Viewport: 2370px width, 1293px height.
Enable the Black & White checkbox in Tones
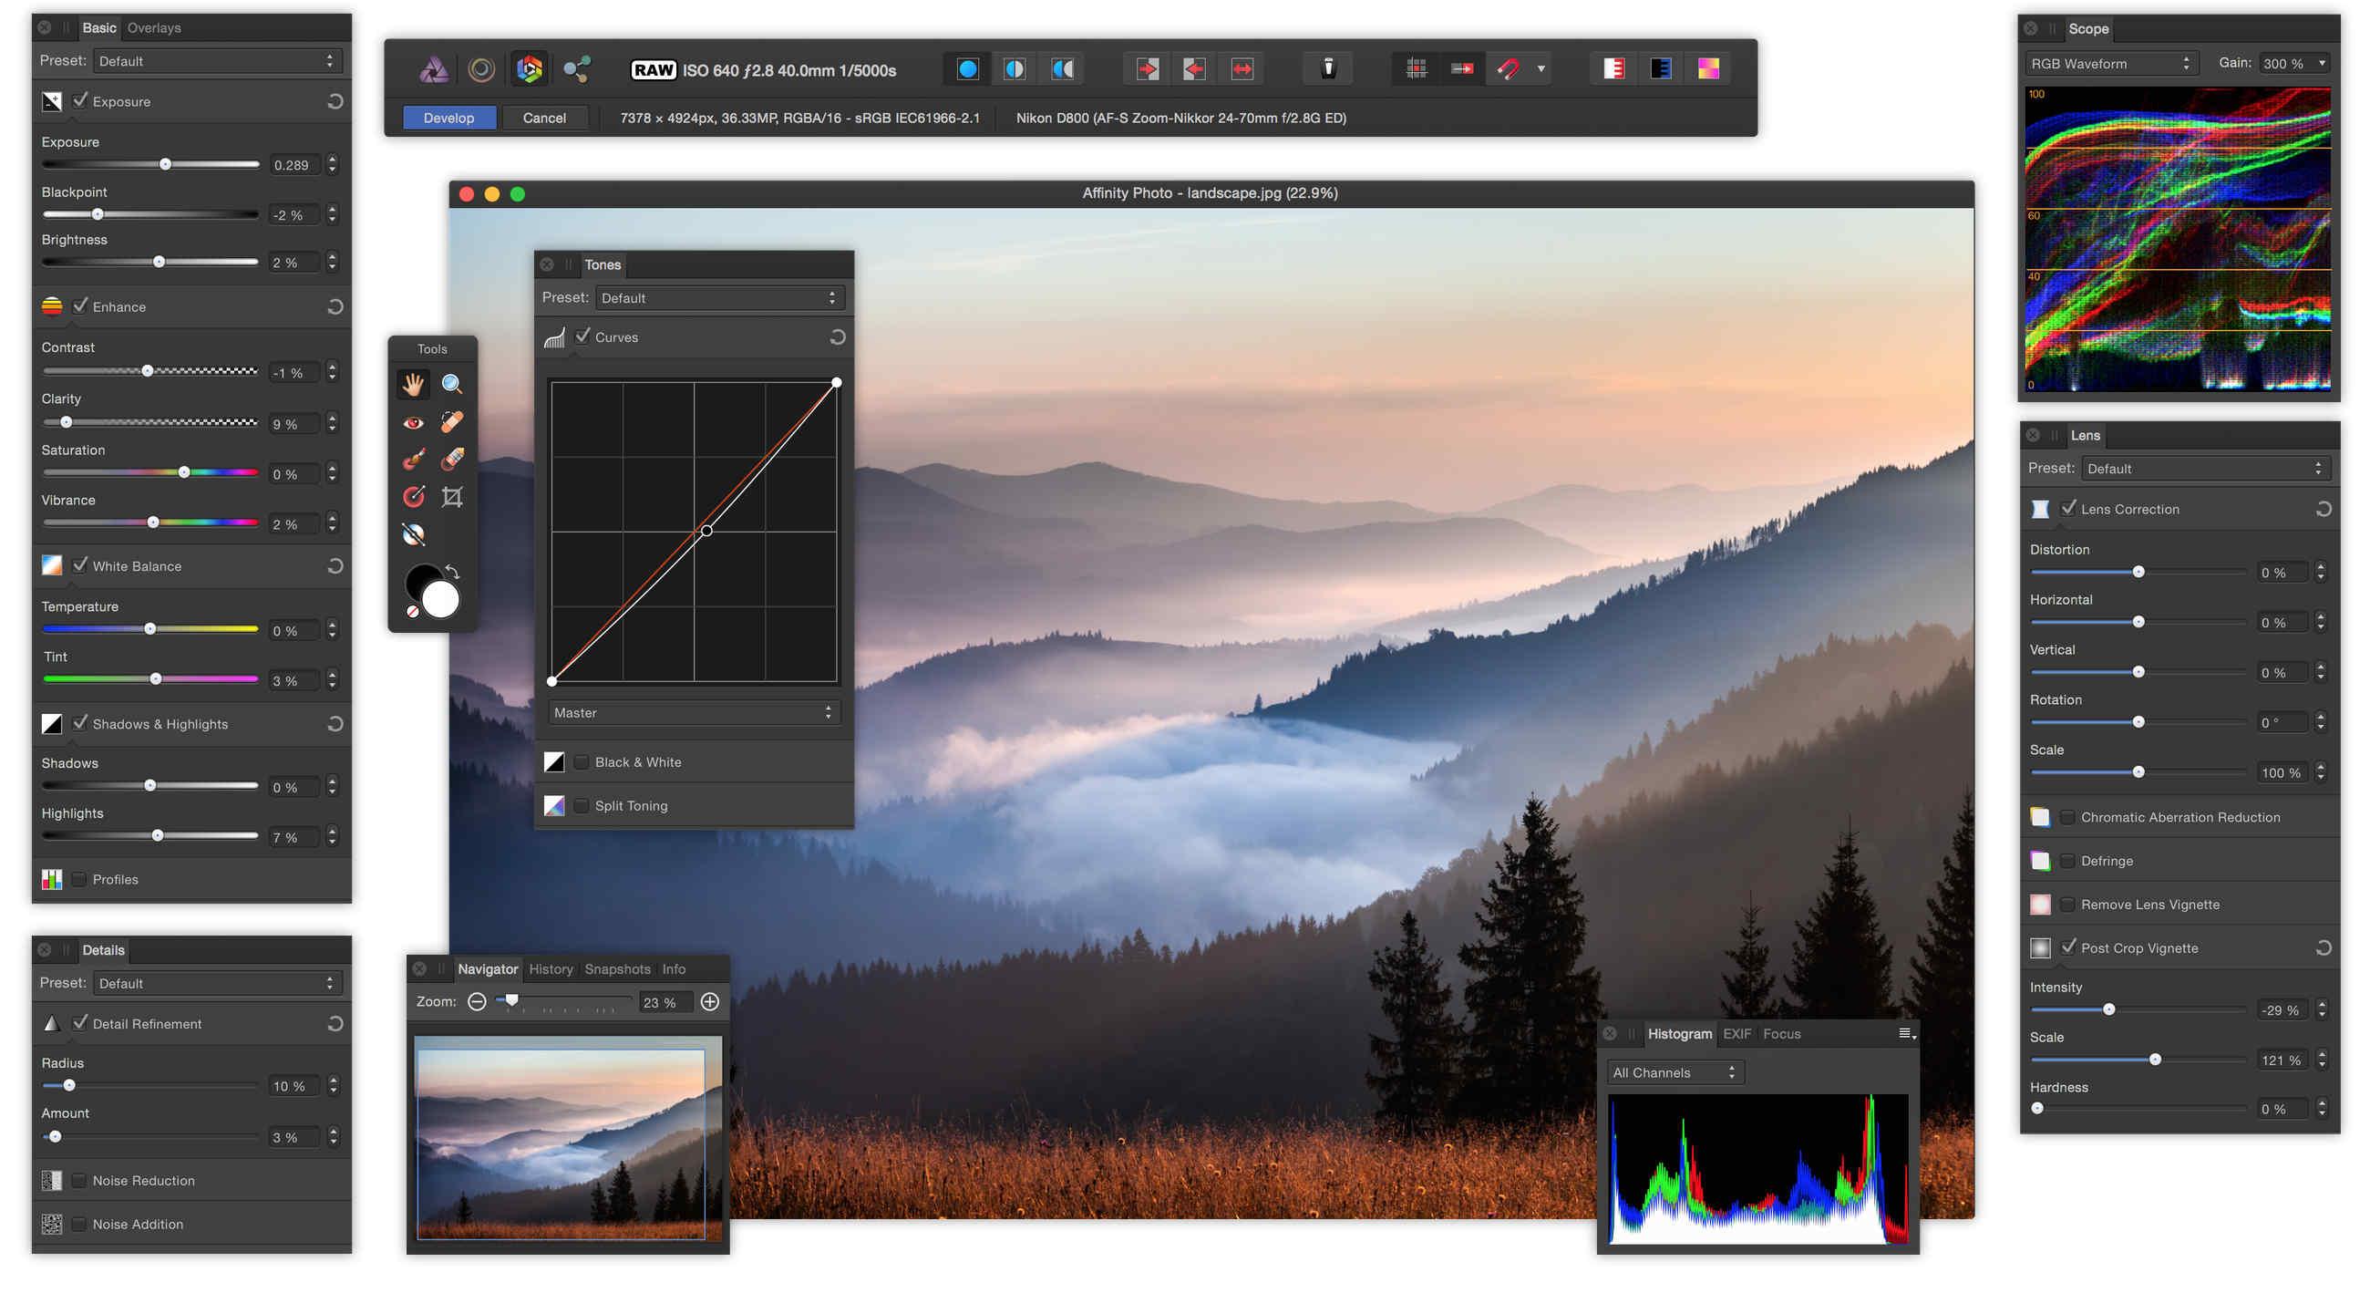click(582, 761)
